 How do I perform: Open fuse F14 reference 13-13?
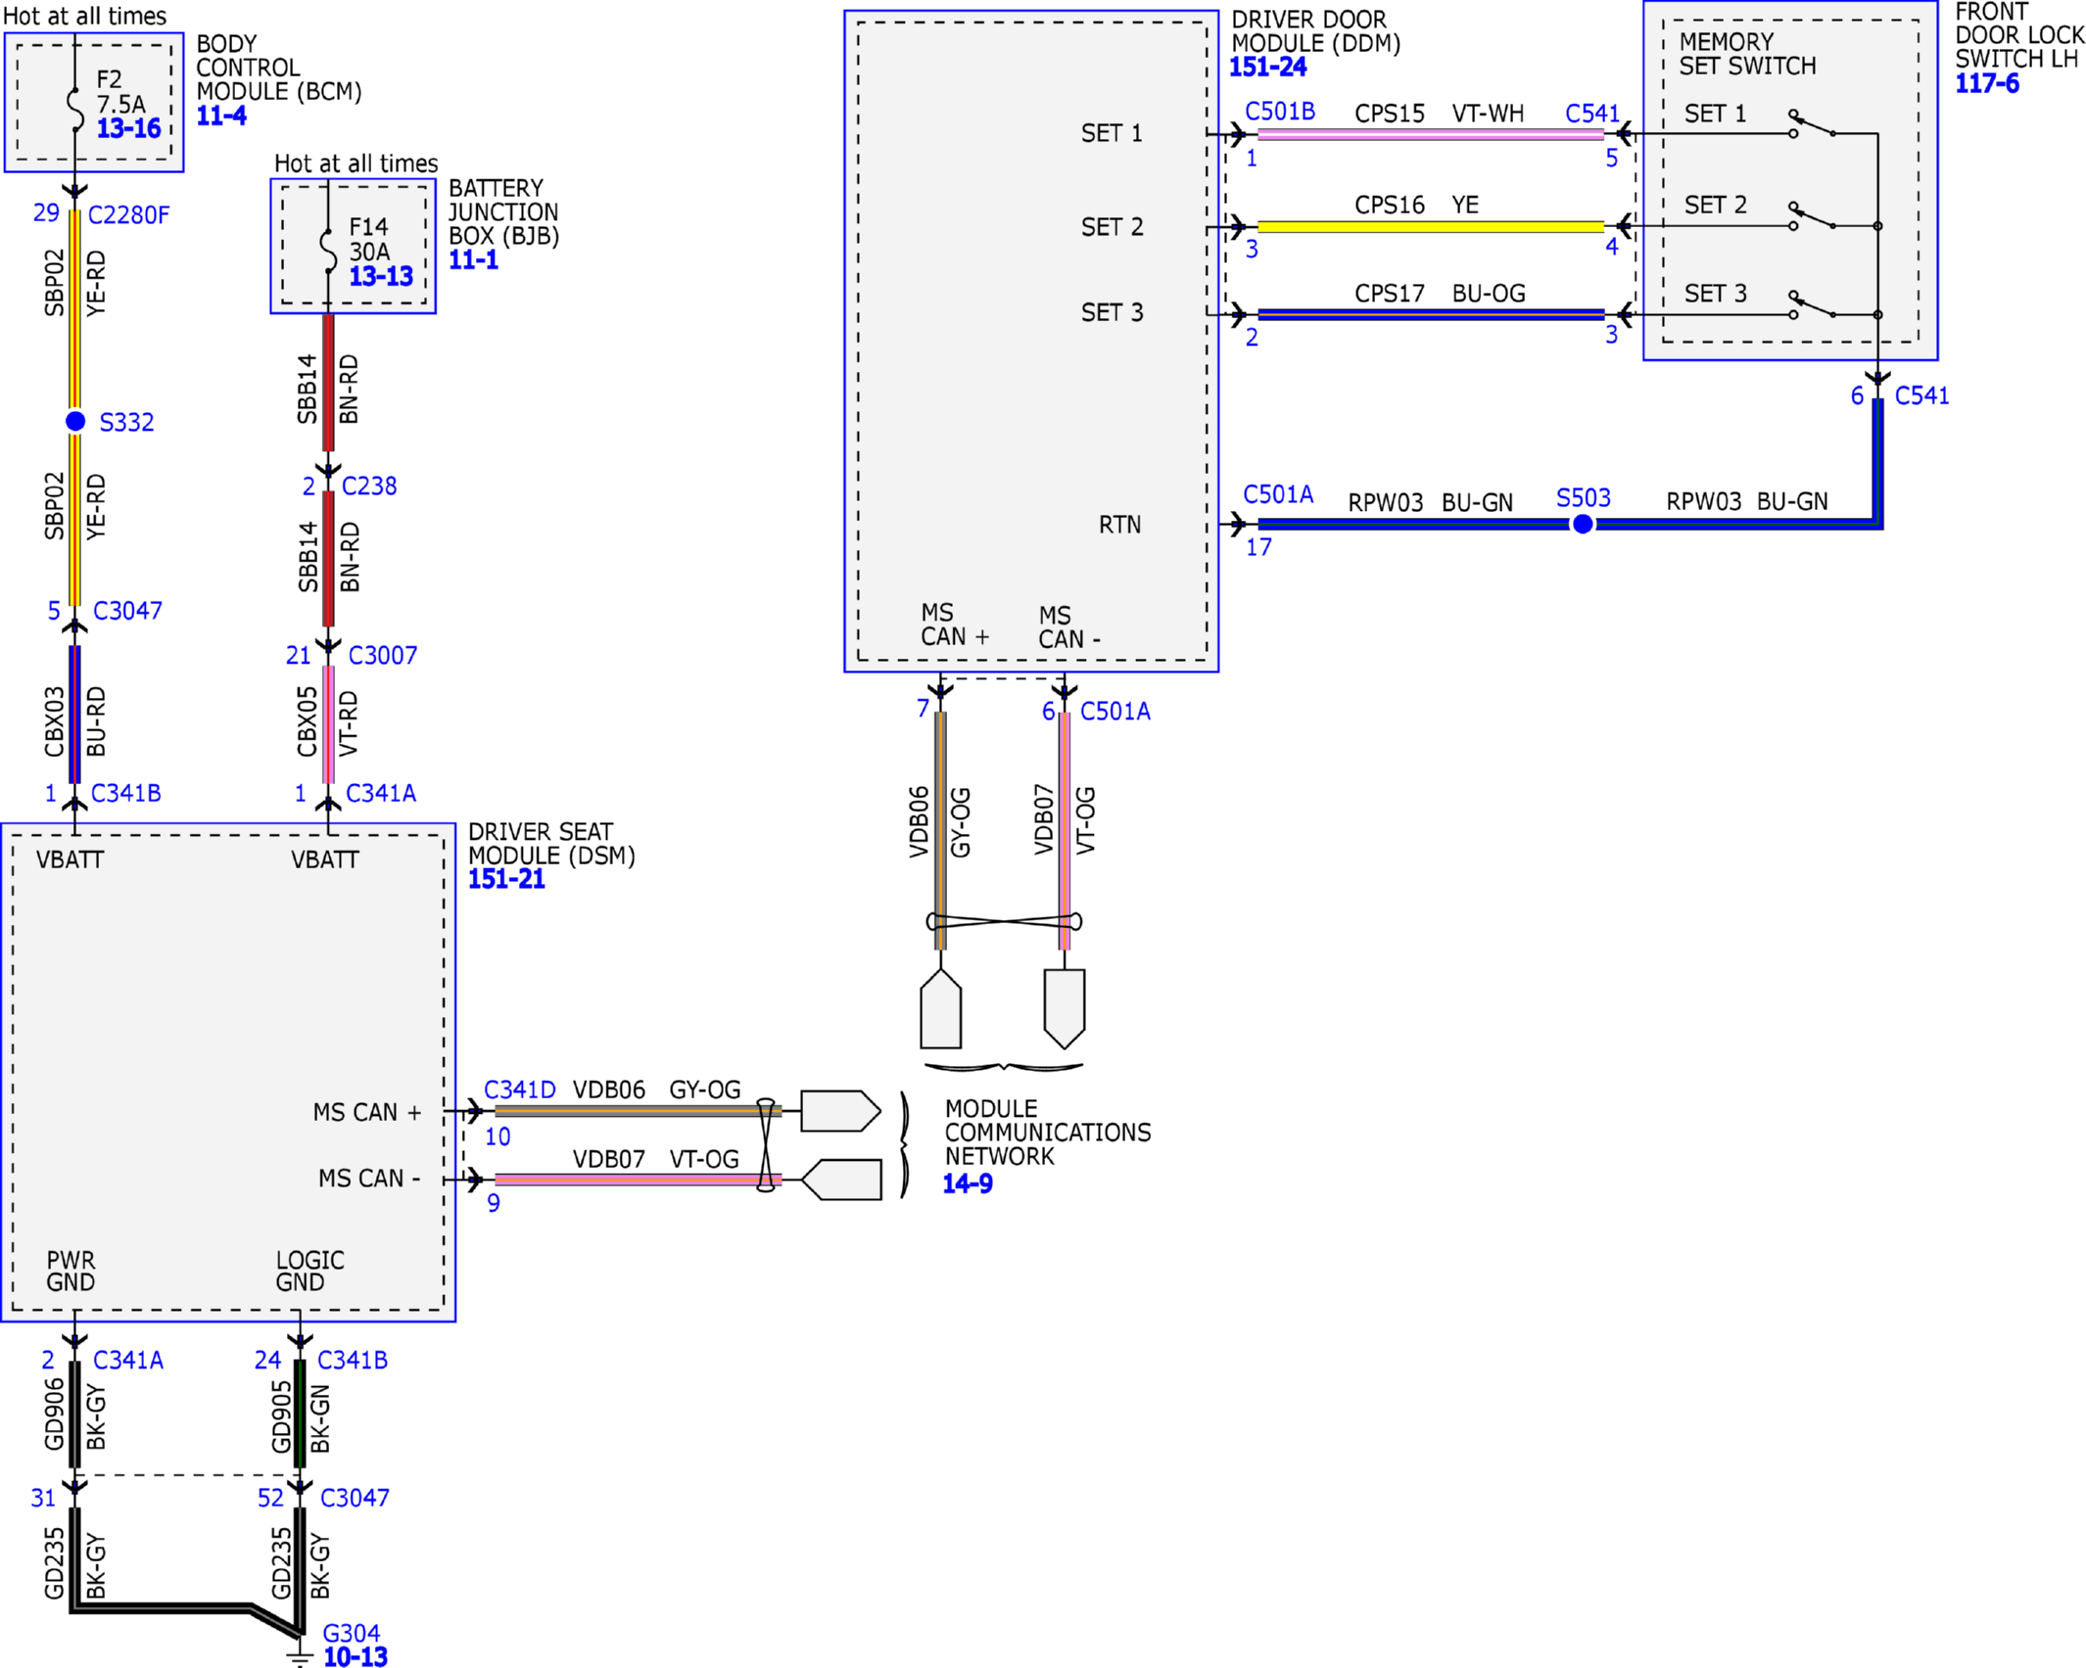[381, 276]
